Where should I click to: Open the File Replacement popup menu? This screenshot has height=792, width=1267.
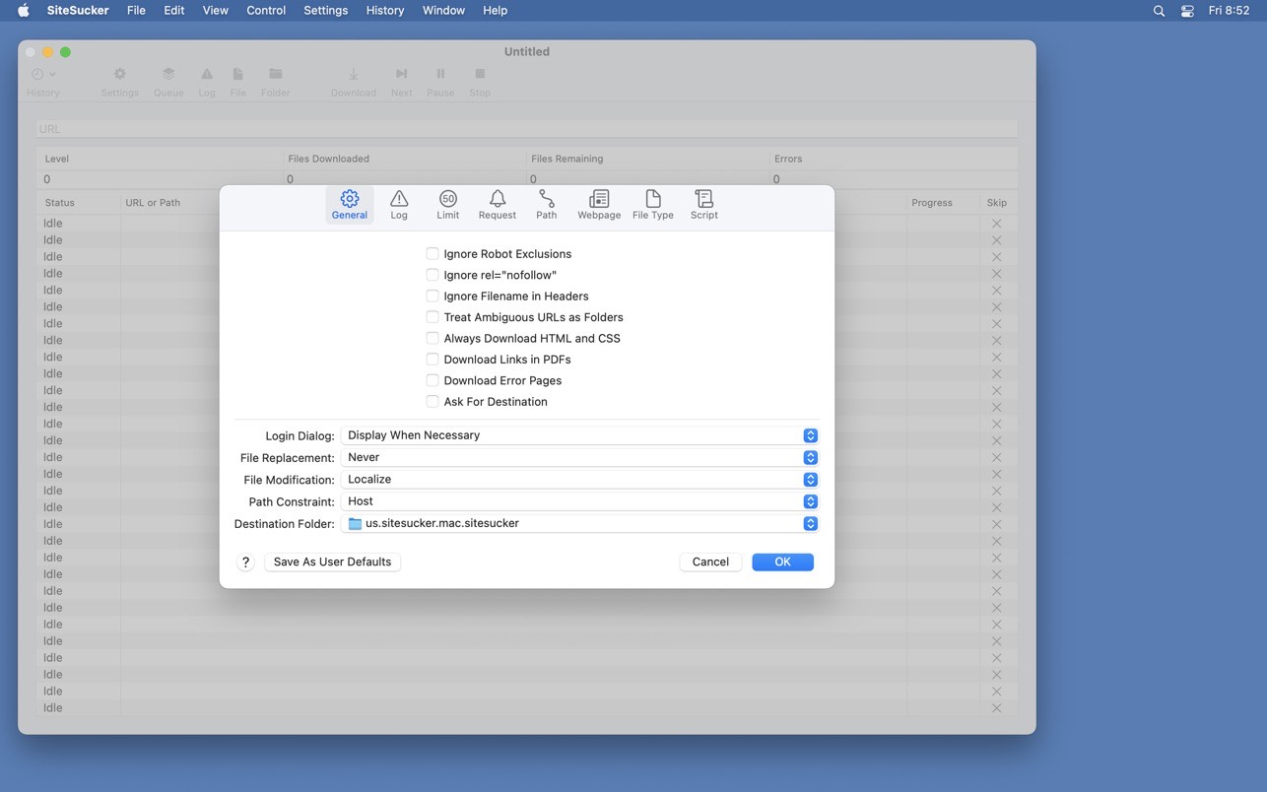coord(579,457)
